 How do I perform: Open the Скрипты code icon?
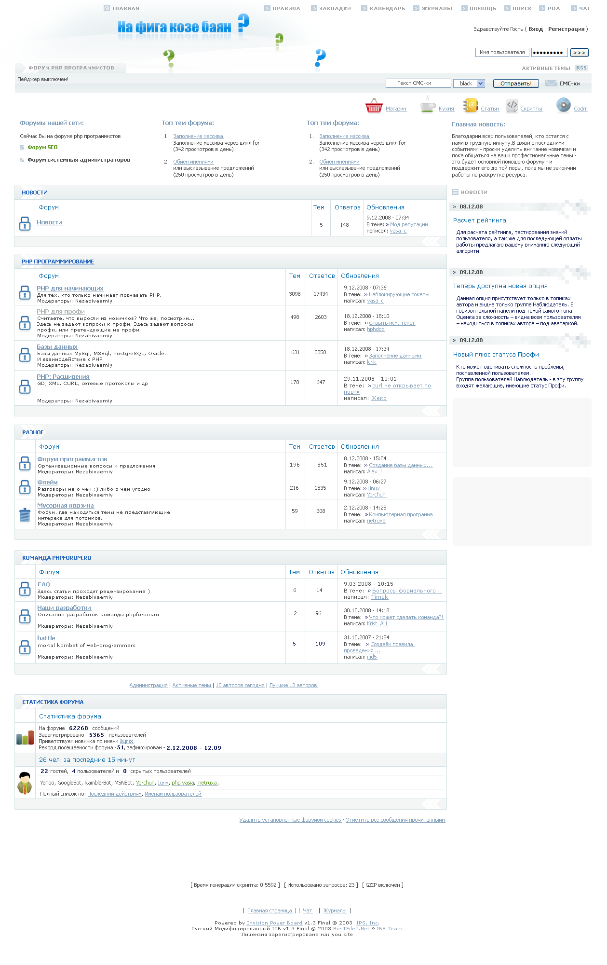[512, 105]
